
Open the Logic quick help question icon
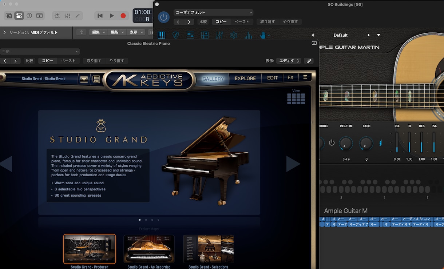[29, 16]
